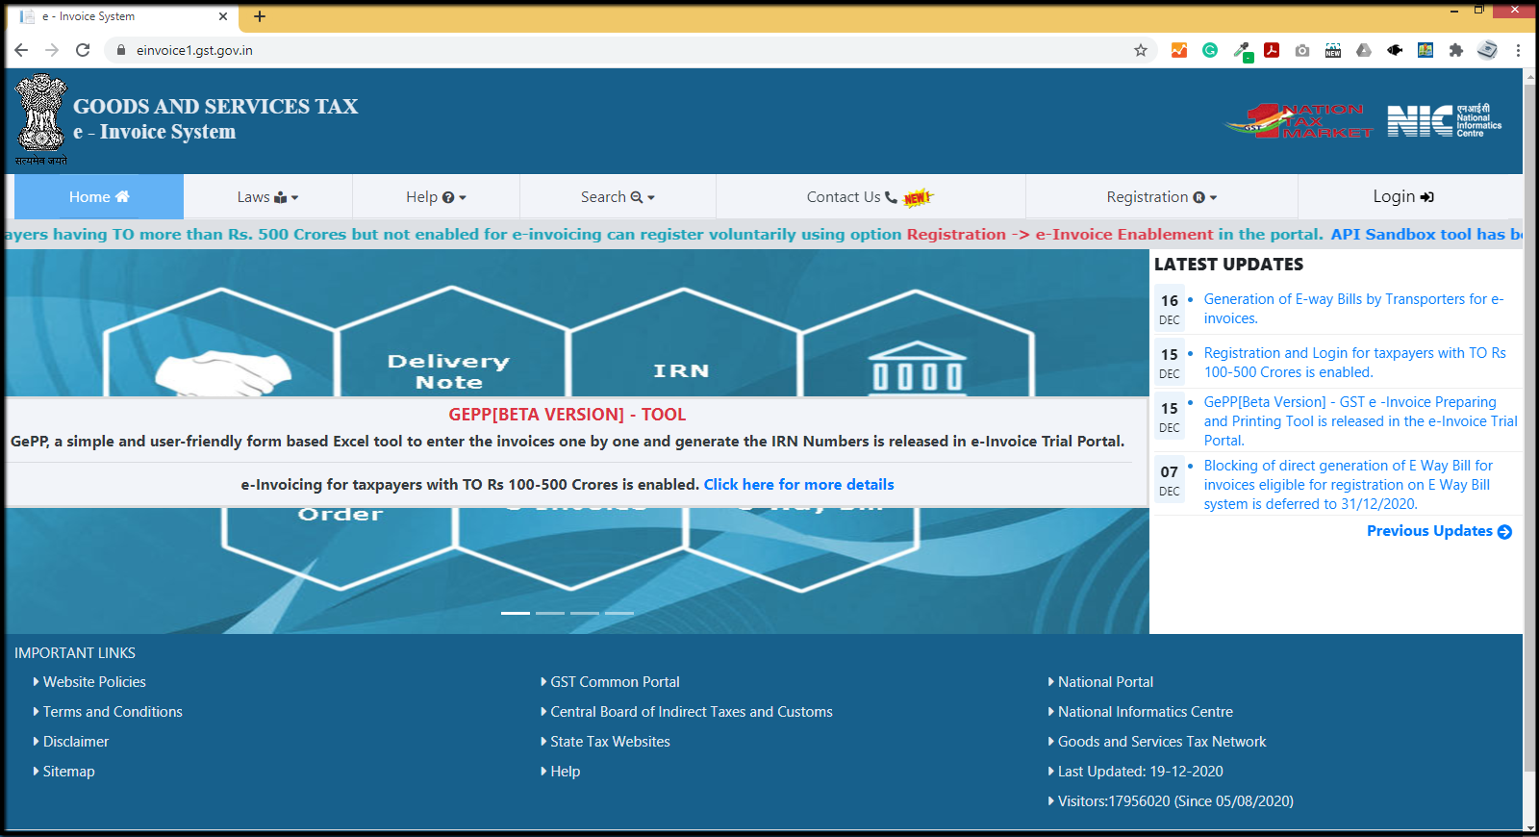Open State Tax Websites link
This screenshot has height=837, width=1539.
coord(610,742)
